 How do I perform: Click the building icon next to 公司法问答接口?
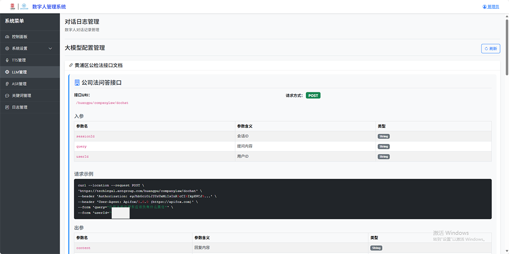click(x=77, y=82)
